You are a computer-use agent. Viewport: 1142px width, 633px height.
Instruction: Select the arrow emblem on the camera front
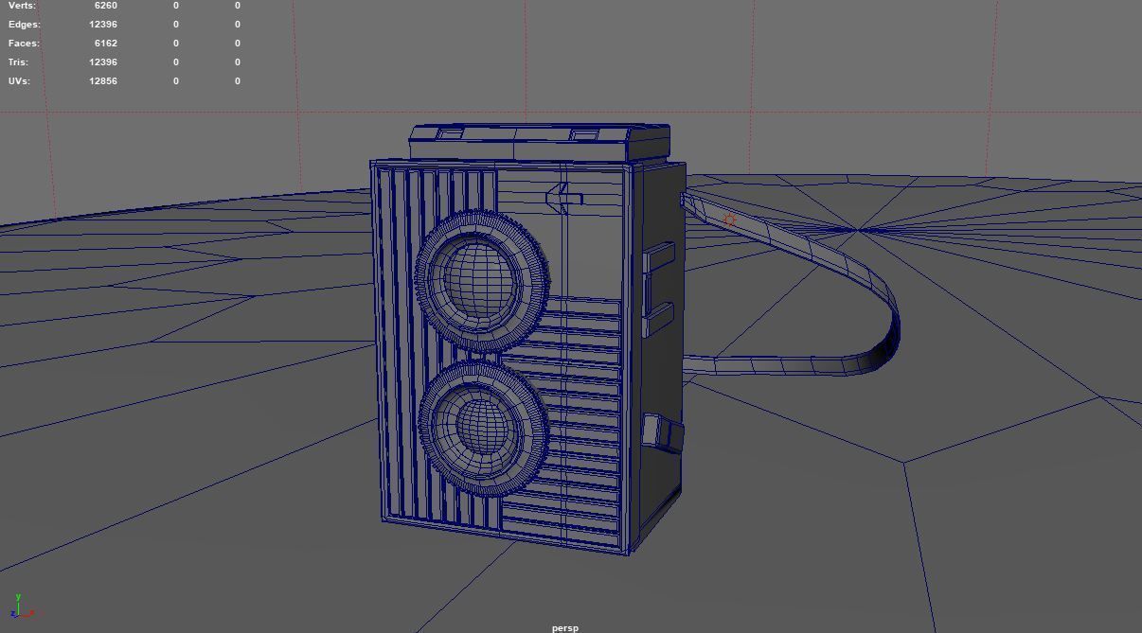click(x=564, y=198)
